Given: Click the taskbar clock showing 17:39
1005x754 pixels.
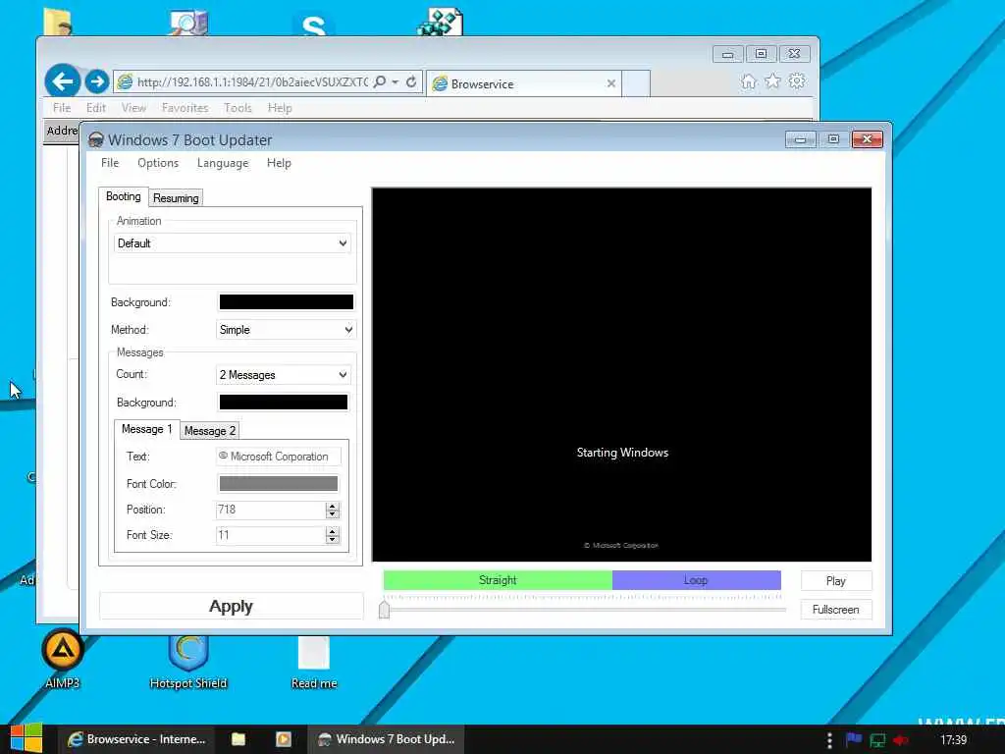Looking at the screenshot, I should (953, 740).
